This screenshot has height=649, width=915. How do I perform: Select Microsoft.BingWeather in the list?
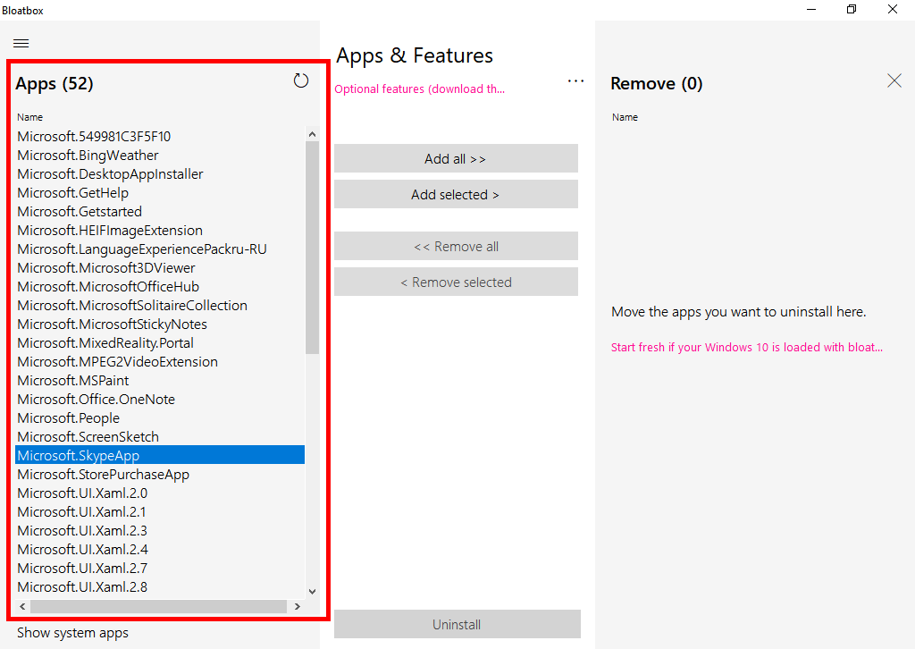tap(88, 156)
